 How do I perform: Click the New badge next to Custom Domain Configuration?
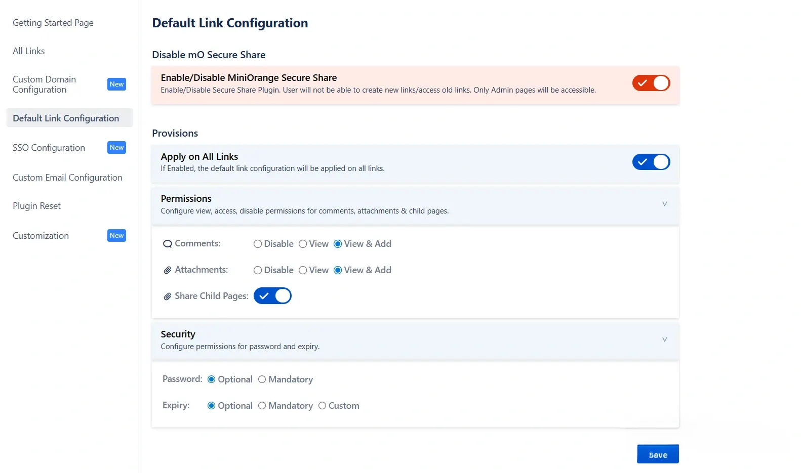[116, 84]
